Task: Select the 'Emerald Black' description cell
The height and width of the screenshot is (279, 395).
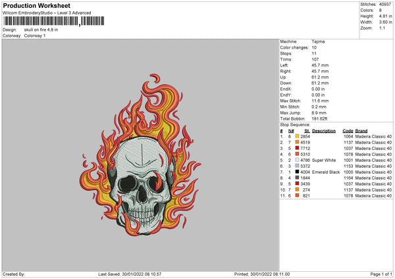Action: (326, 172)
